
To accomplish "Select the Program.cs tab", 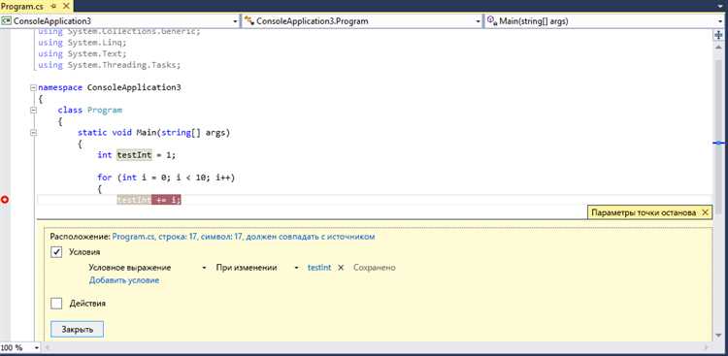I will click(23, 6).
